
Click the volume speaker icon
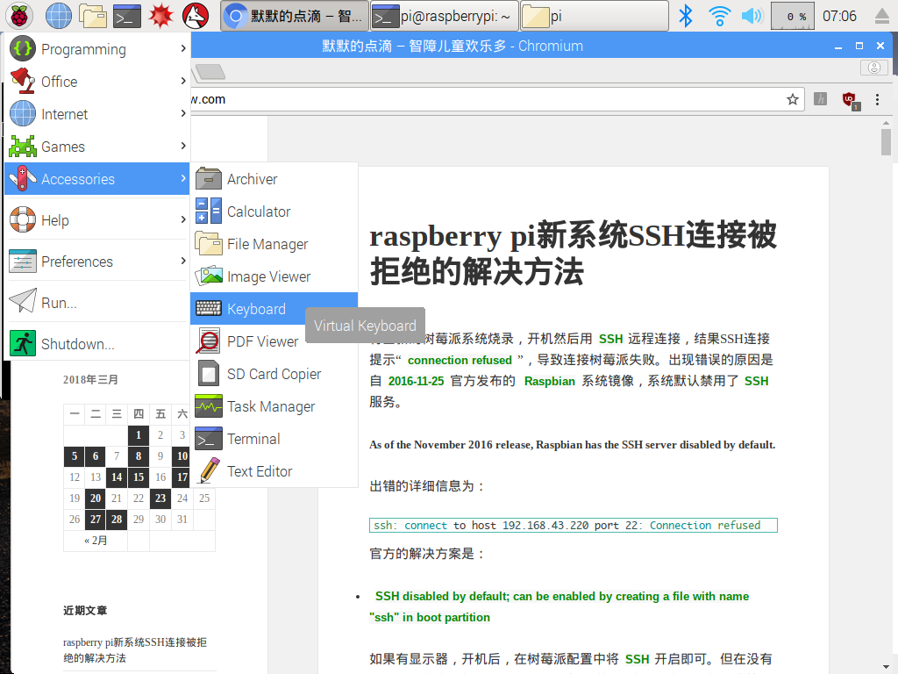(752, 16)
